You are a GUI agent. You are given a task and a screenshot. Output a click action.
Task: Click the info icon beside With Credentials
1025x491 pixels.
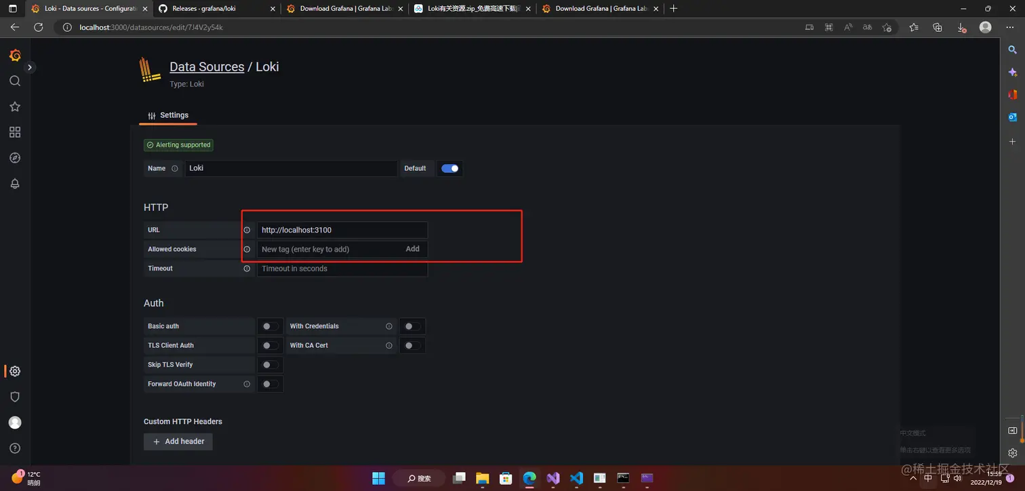click(389, 326)
